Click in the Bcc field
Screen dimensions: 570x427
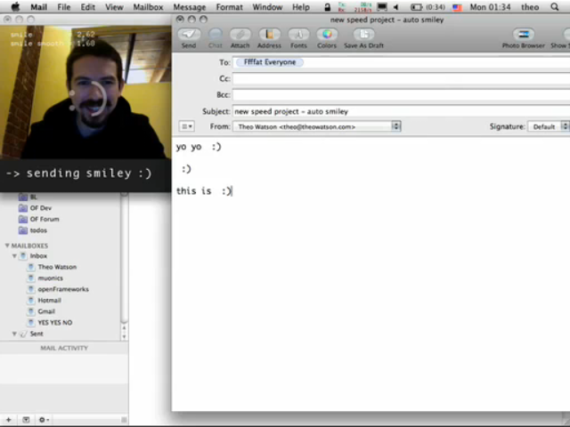point(401,95)
